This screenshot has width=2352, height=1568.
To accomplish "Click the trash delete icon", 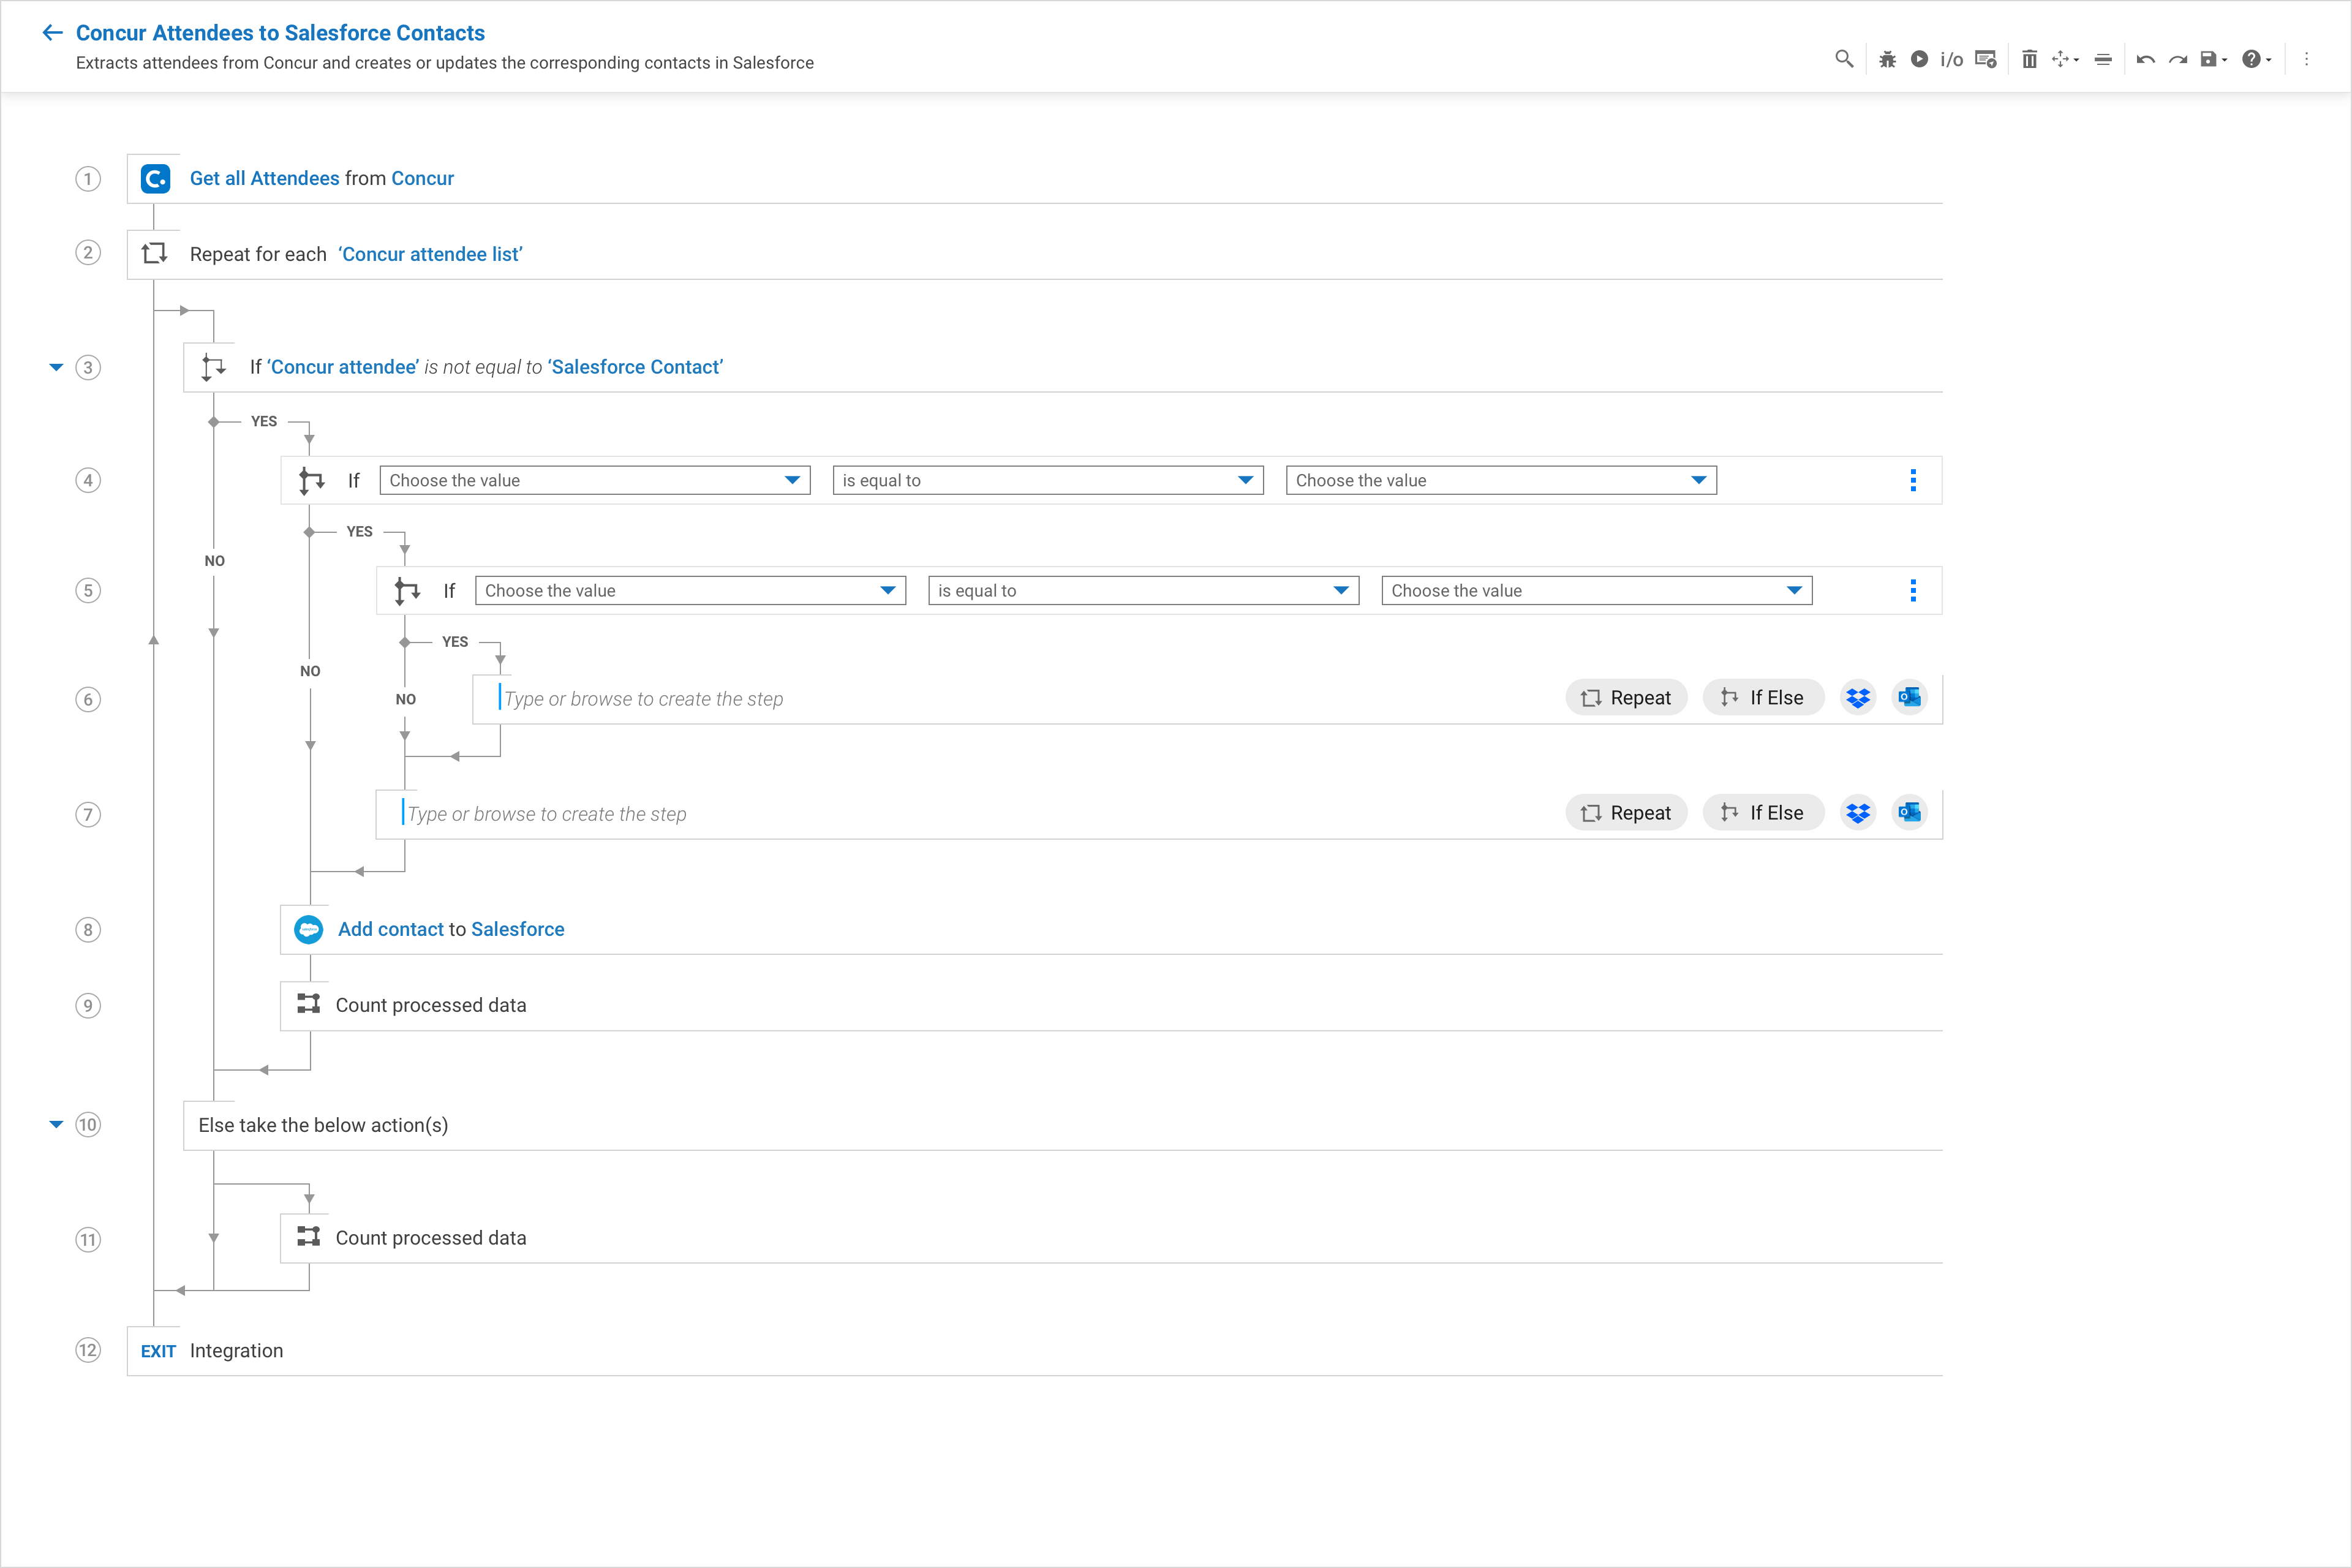I will tap(2029, 59).
